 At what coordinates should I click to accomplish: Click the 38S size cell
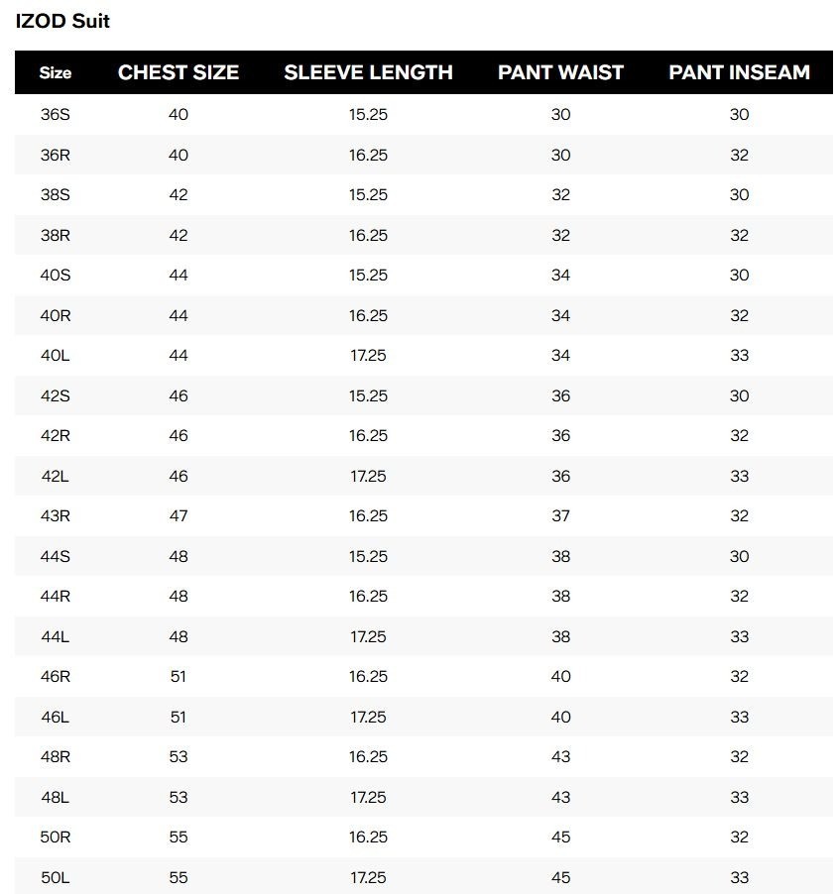[56, 195]
